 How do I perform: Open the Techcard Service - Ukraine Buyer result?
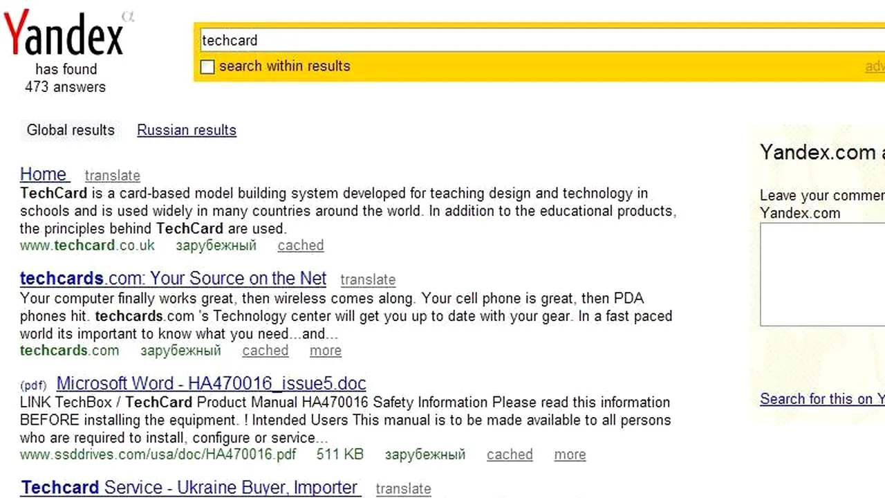tap(189, 487)
